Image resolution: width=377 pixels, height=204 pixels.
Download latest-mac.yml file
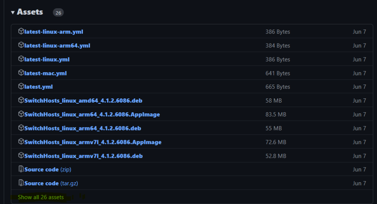46,73
